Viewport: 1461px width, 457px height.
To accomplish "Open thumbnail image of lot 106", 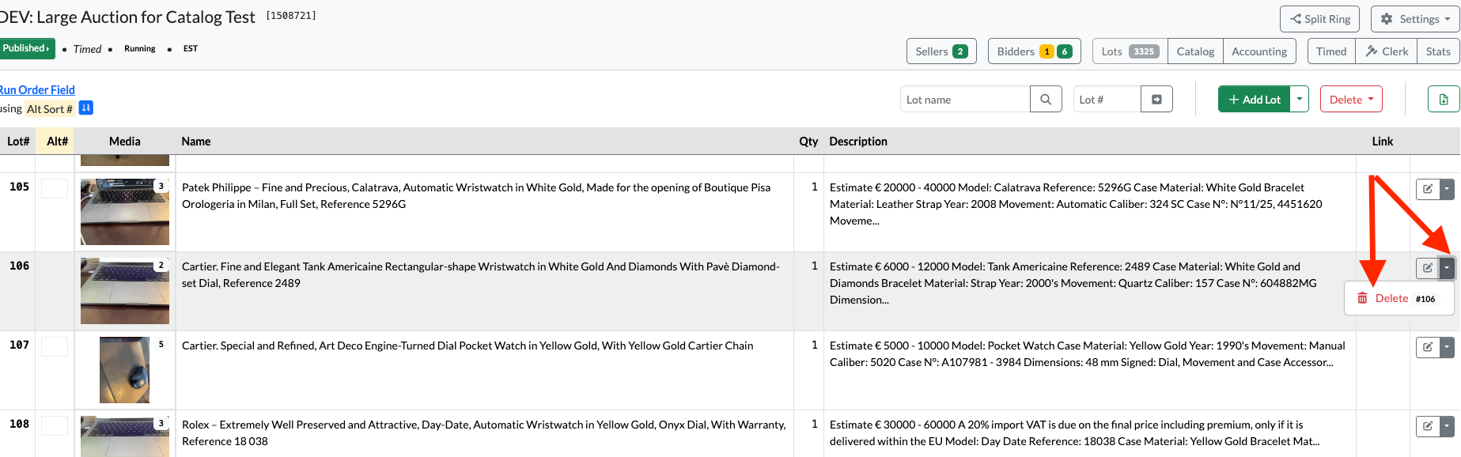I will click(125, 291).
